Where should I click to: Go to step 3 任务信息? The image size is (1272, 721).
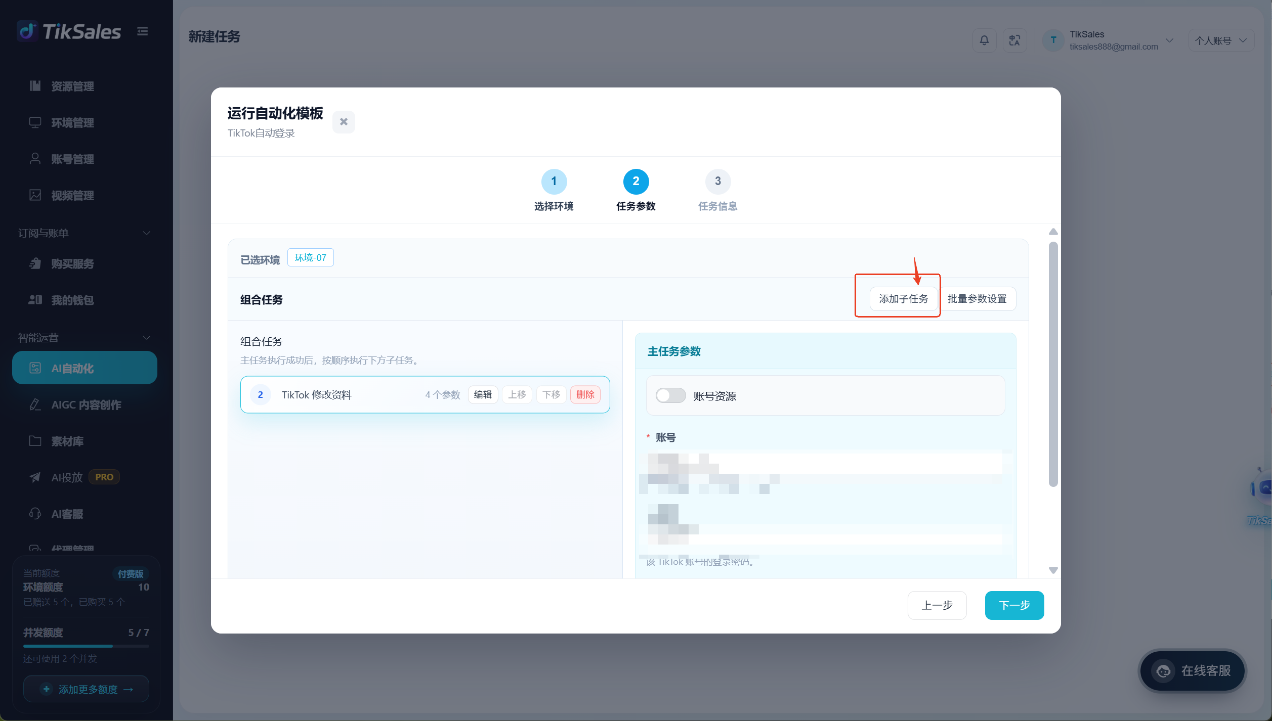pyautogui.click(x=717, y=191)
